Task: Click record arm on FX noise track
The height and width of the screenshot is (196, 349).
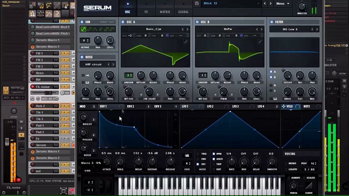Action: coord(33,87)
